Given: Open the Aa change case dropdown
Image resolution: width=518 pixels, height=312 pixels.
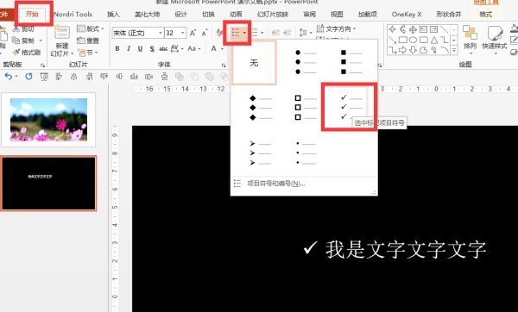Looking at the screenshot, I should click(193, 48).
